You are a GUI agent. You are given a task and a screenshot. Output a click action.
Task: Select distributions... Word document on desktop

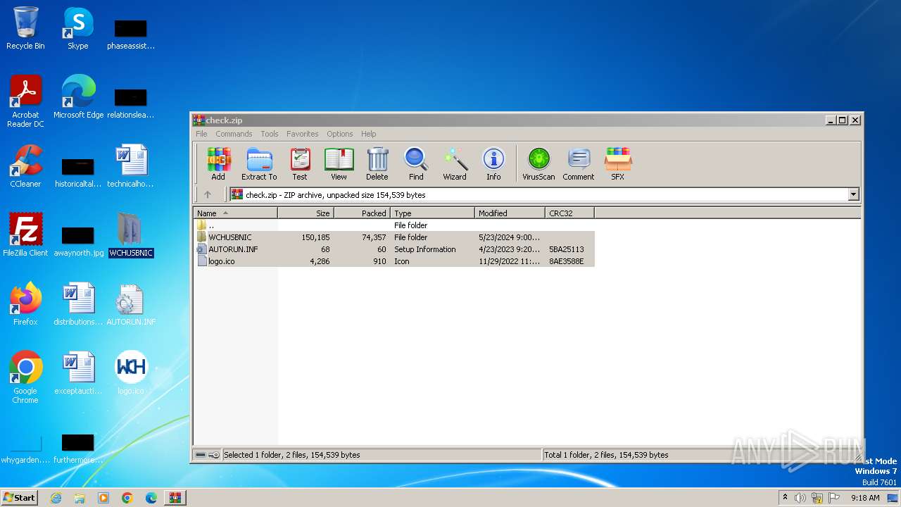point(78,304)
